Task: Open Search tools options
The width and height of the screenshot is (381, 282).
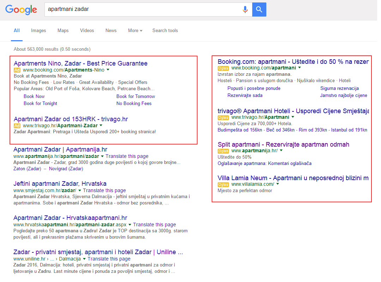Action: [x=165, y=31]
